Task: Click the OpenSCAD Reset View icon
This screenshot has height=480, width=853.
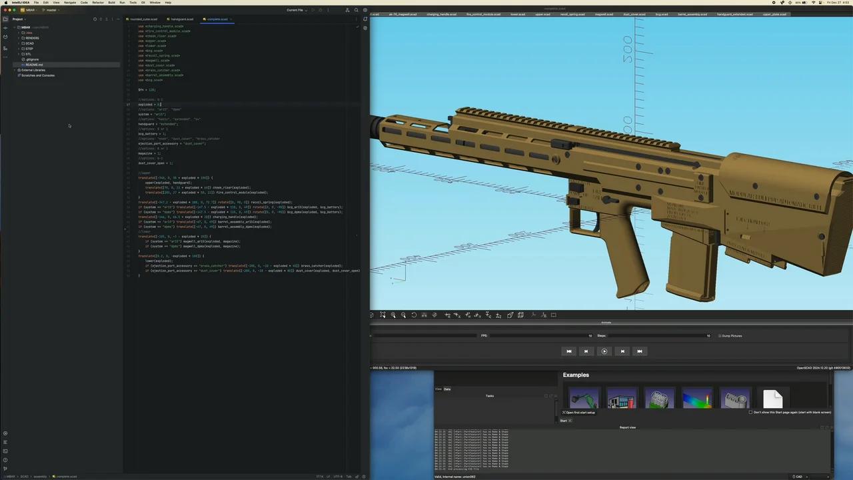Action: (414, 315)
